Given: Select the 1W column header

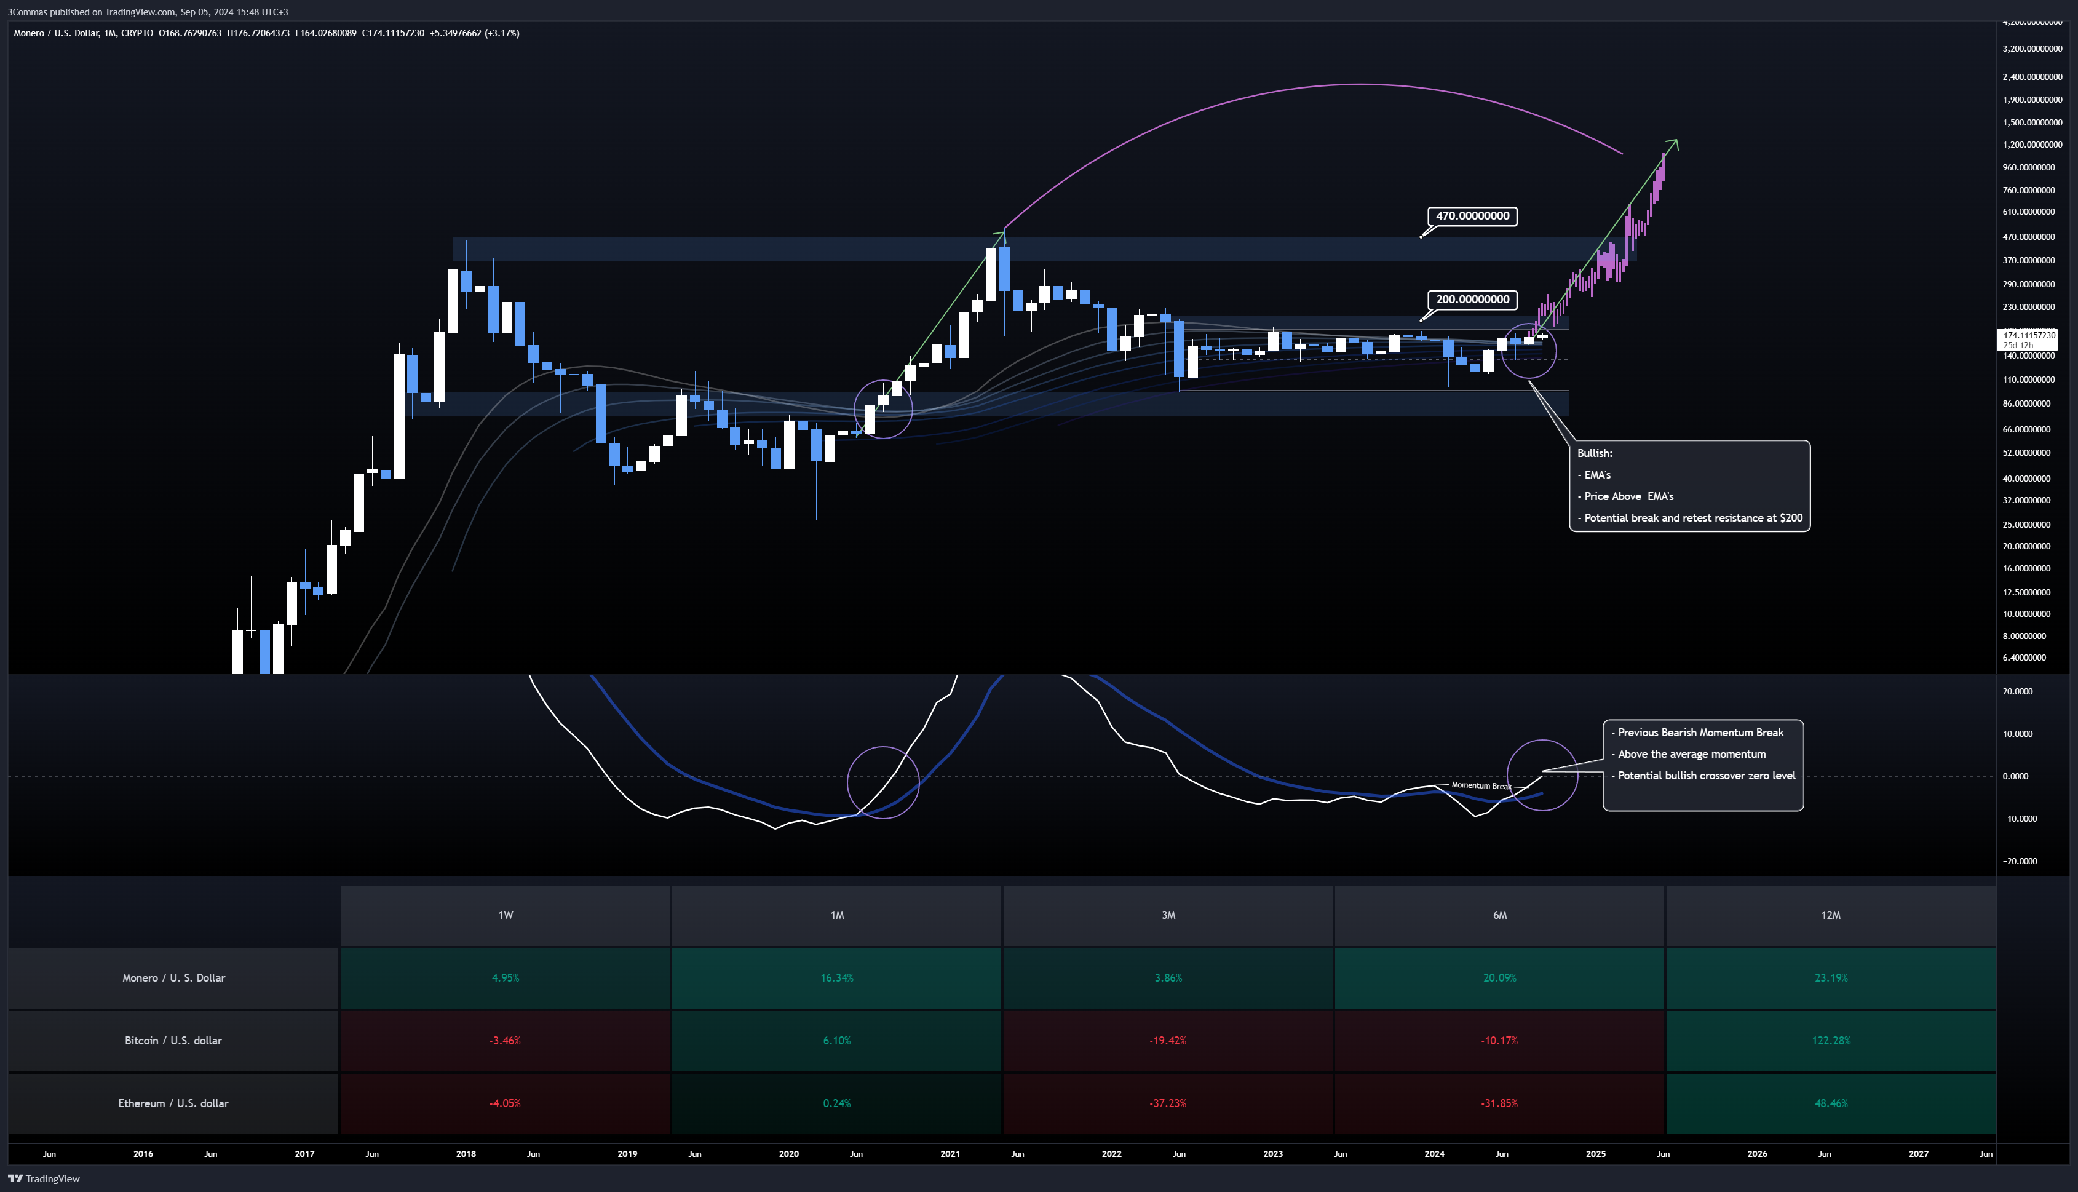Looking at the screenshot, I should click(505, 915).
